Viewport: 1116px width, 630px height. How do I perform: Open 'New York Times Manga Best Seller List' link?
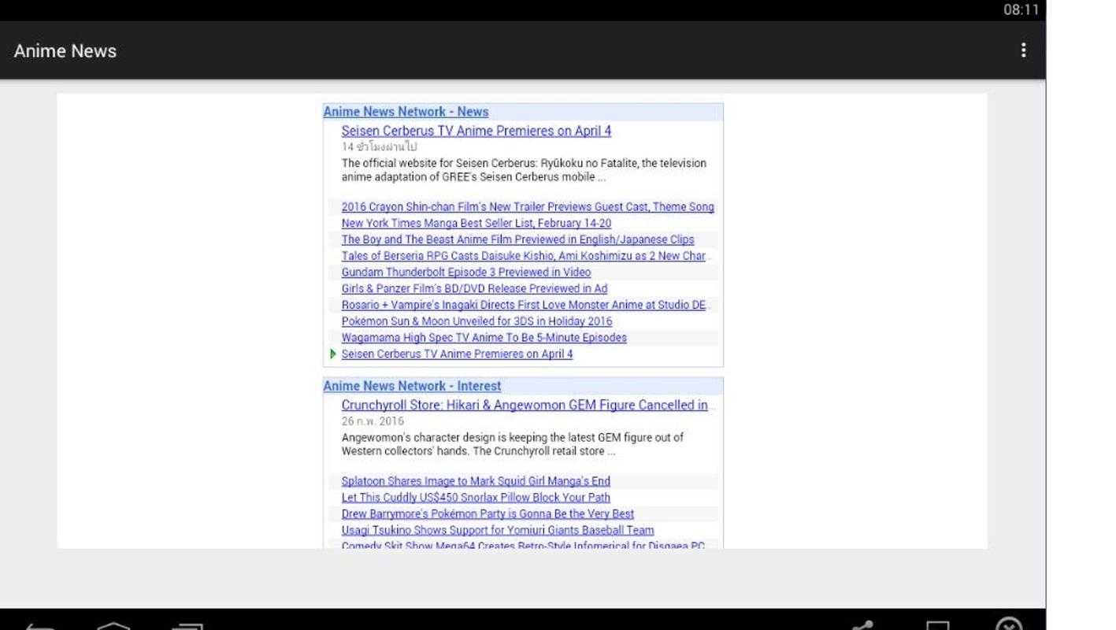[x=476, y=224]
